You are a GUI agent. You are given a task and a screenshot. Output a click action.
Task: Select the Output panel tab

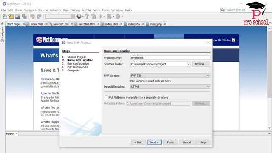pyautogui.click(x=10, y=133)
